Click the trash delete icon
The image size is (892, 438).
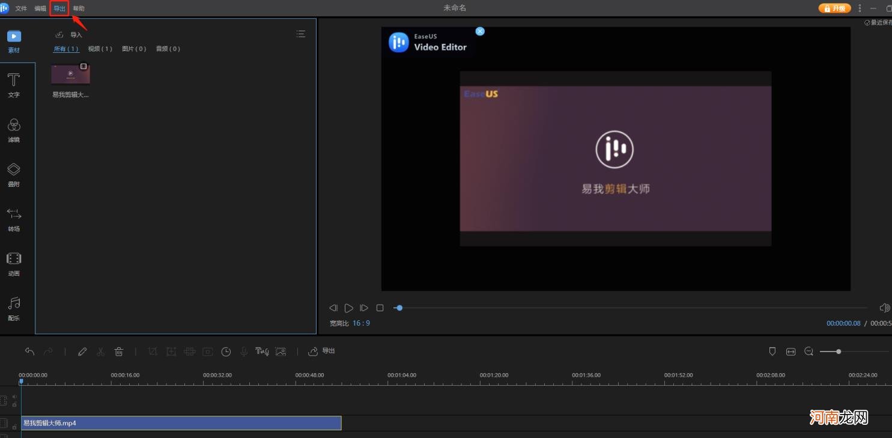(x=119, y=351)
